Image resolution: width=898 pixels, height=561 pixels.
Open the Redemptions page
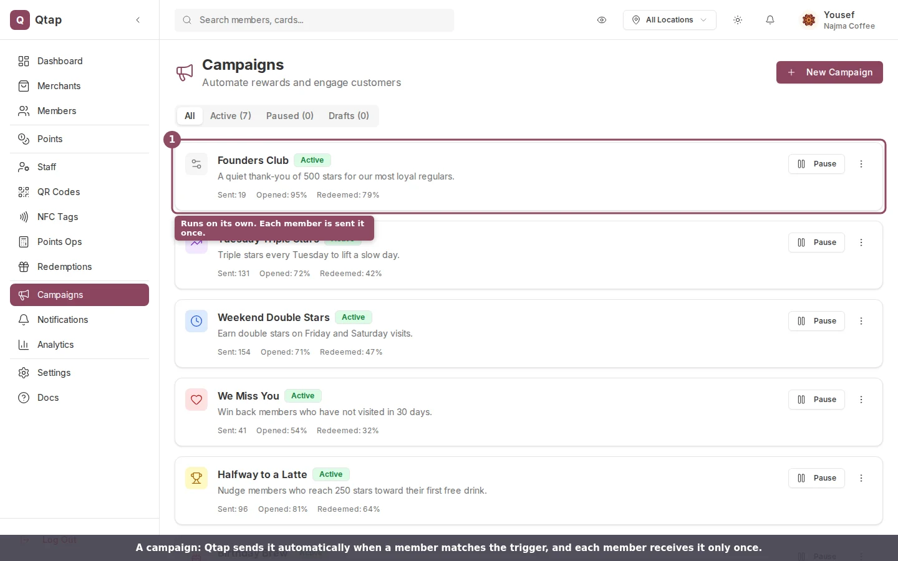click(x=79, y=267)
